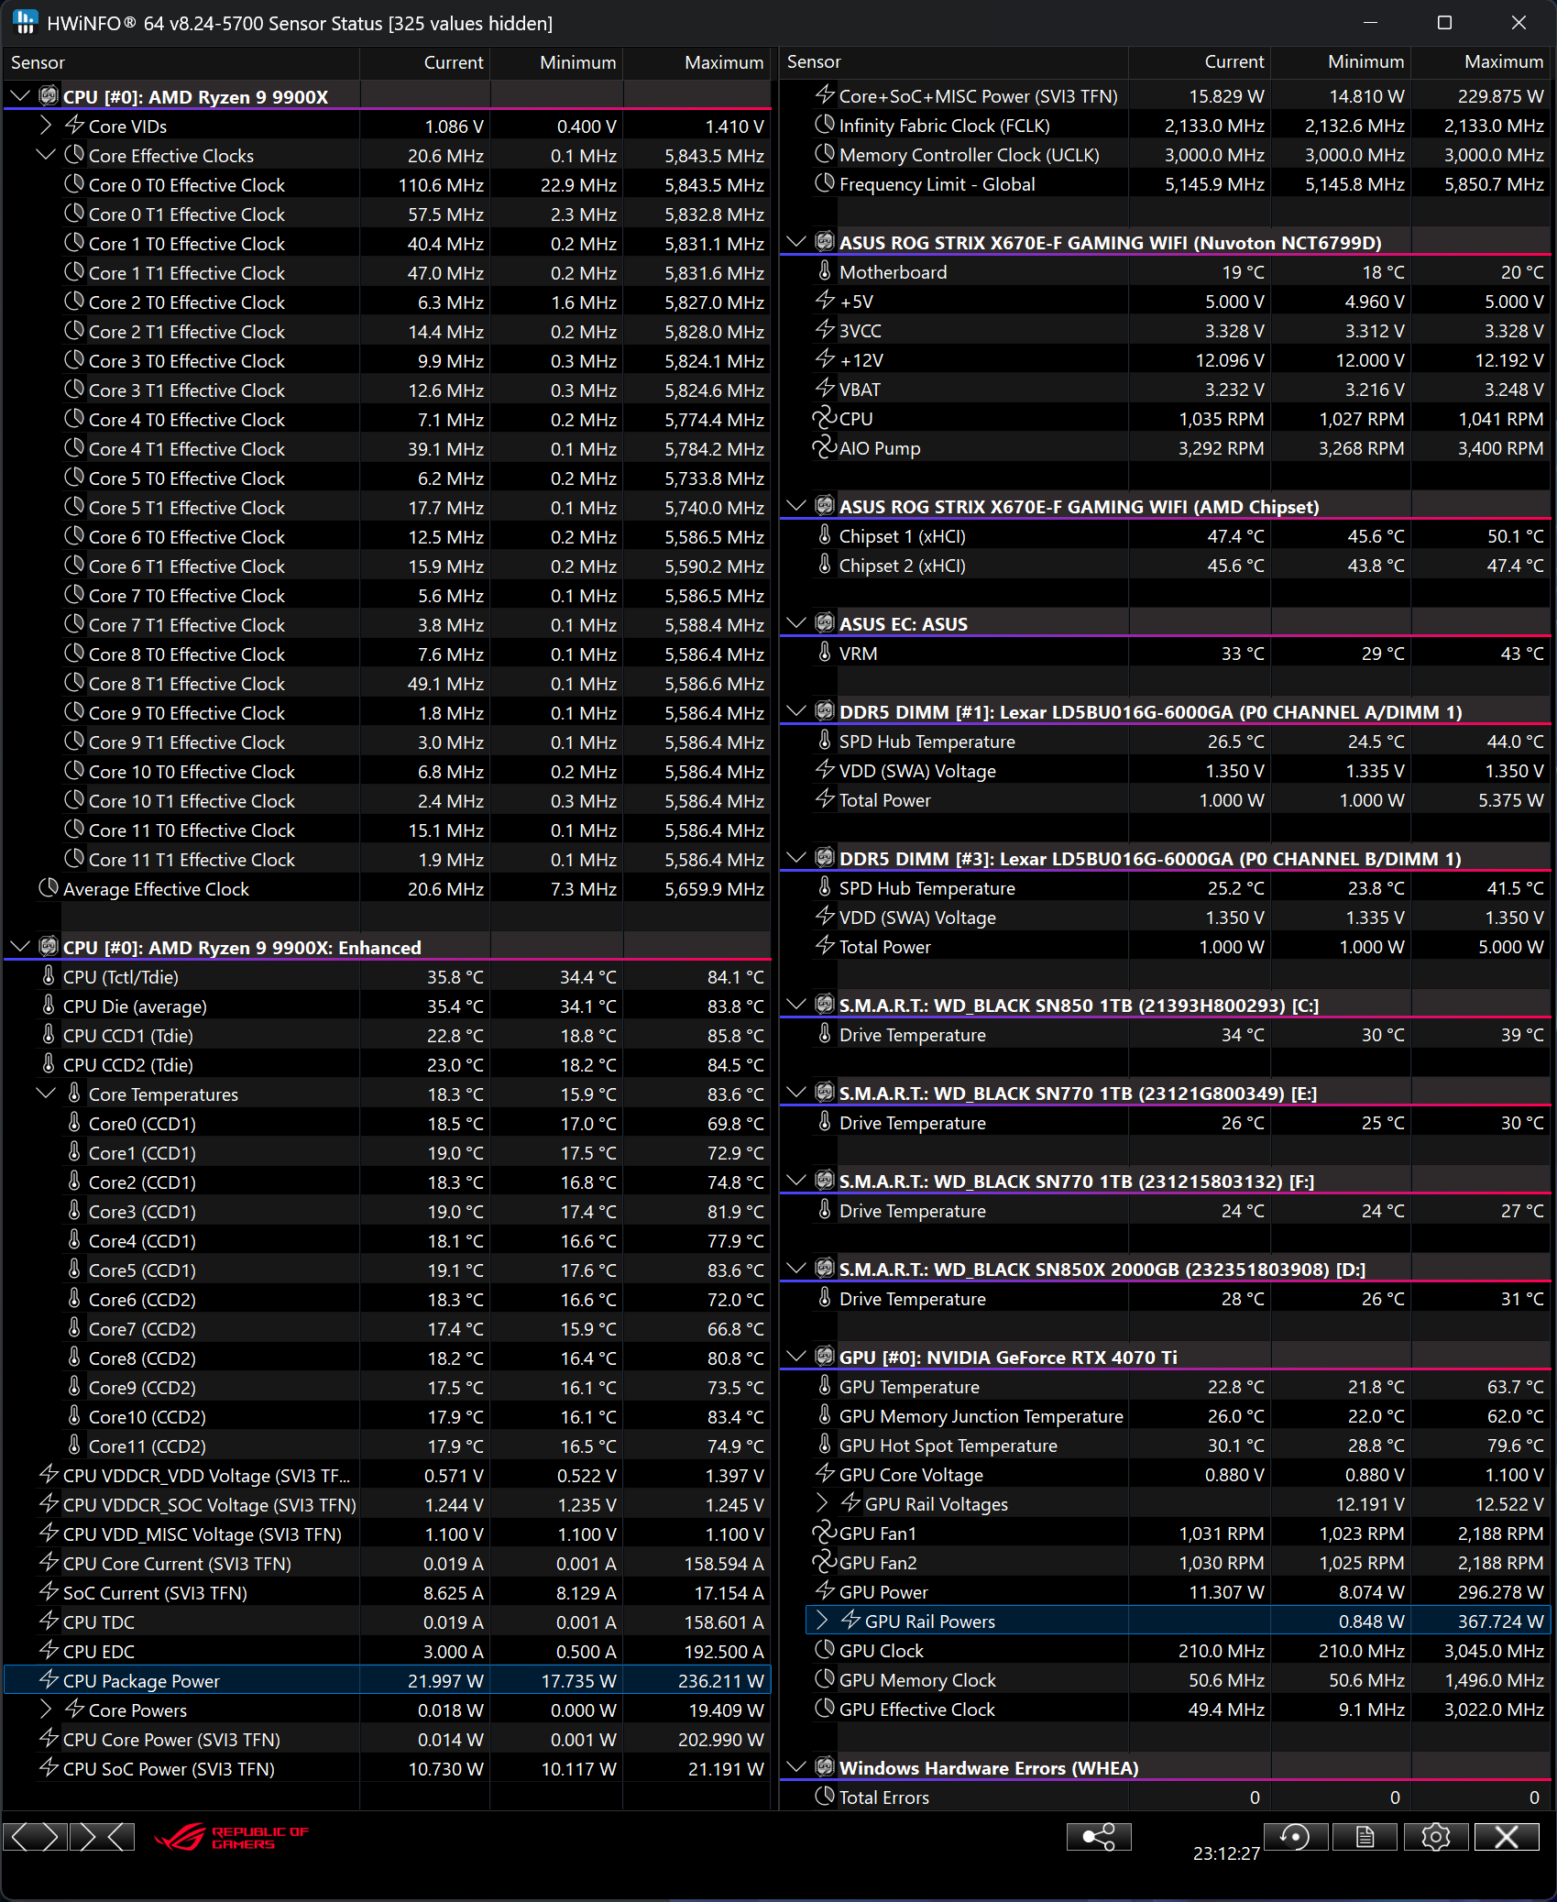The width and height of the screenshot is (1557, 1902).
Task: Click the chip icon next to GPU [#0]: NVIDIA GeForce RTX 4070 Ti
Action: [825, 1356]
